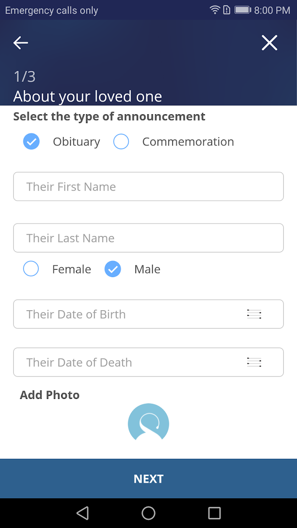Select Commemoration announcement type
The width and height of the screenshot is (297, 528).
pos(121,142)
